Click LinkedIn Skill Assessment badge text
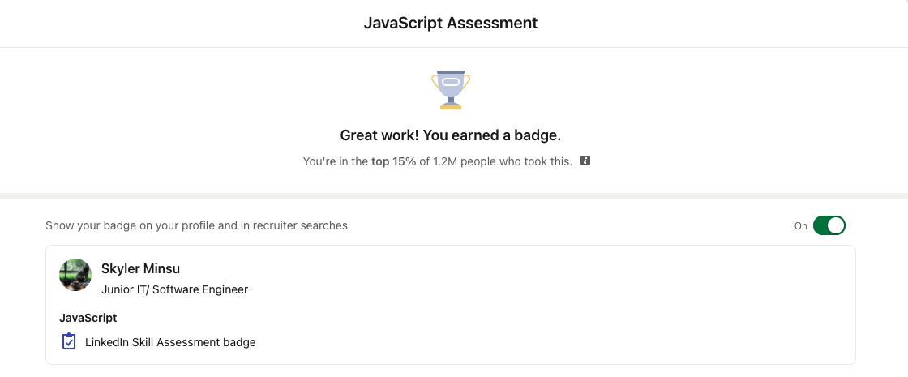The height and width of the screenshot is (377, 908). [x=170, y=342]
